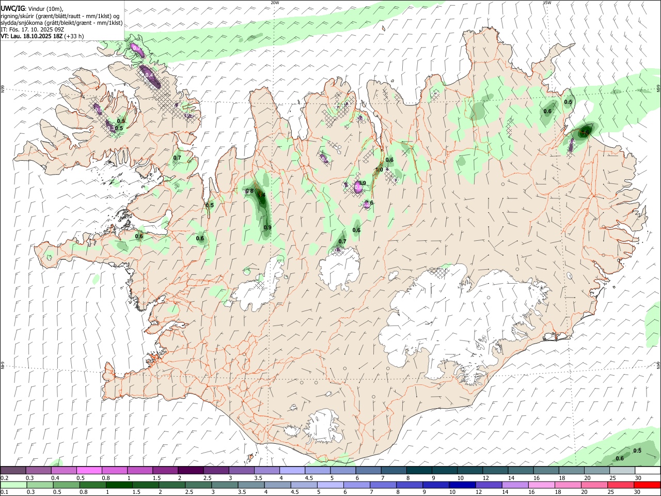Select snow legend swatch between 0.3 and 0.4
Viewport: 661px width, 496px height.
(38, 471)
